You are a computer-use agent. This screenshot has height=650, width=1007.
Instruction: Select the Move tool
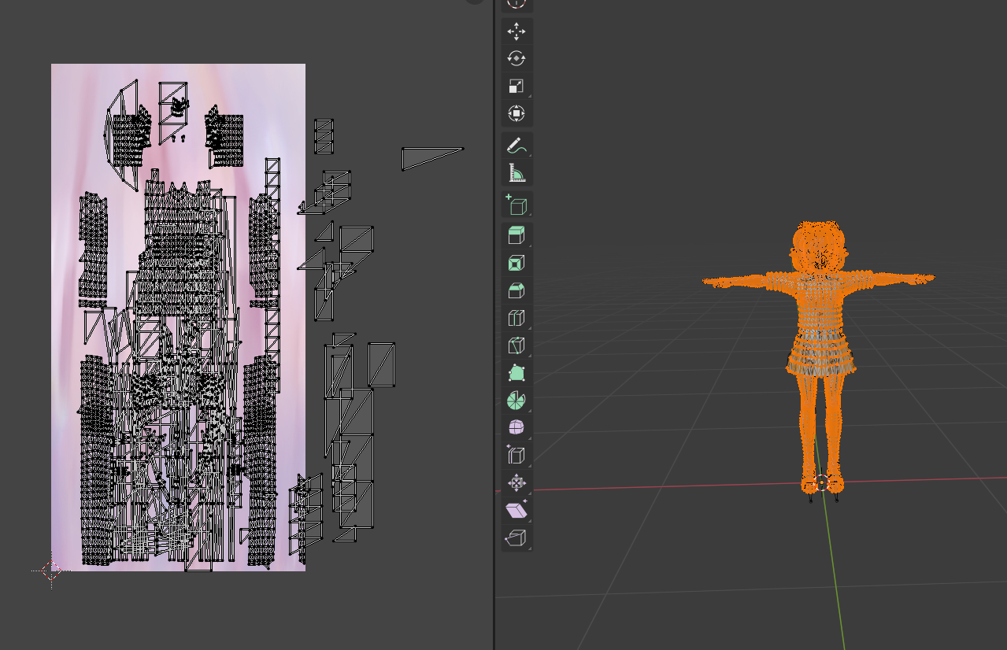[516, 31]
